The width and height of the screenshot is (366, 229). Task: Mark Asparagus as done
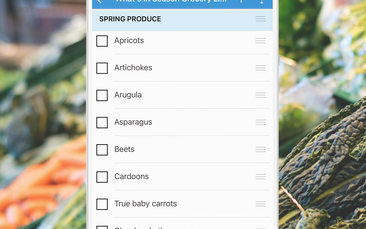click(x=102, y=122)
